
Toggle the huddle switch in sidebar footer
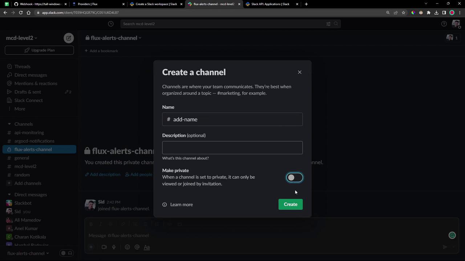67,253
